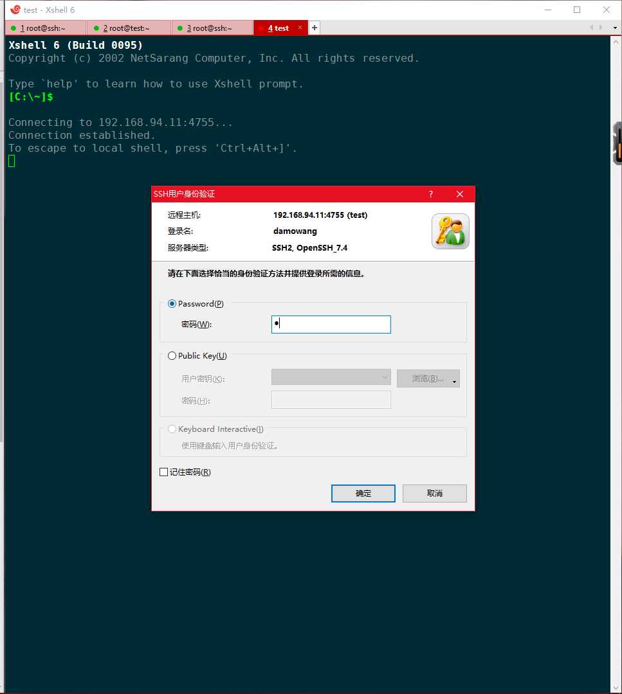Minimize the Xshell window
This screenshot has width=622, height=694.
[548, 10]
